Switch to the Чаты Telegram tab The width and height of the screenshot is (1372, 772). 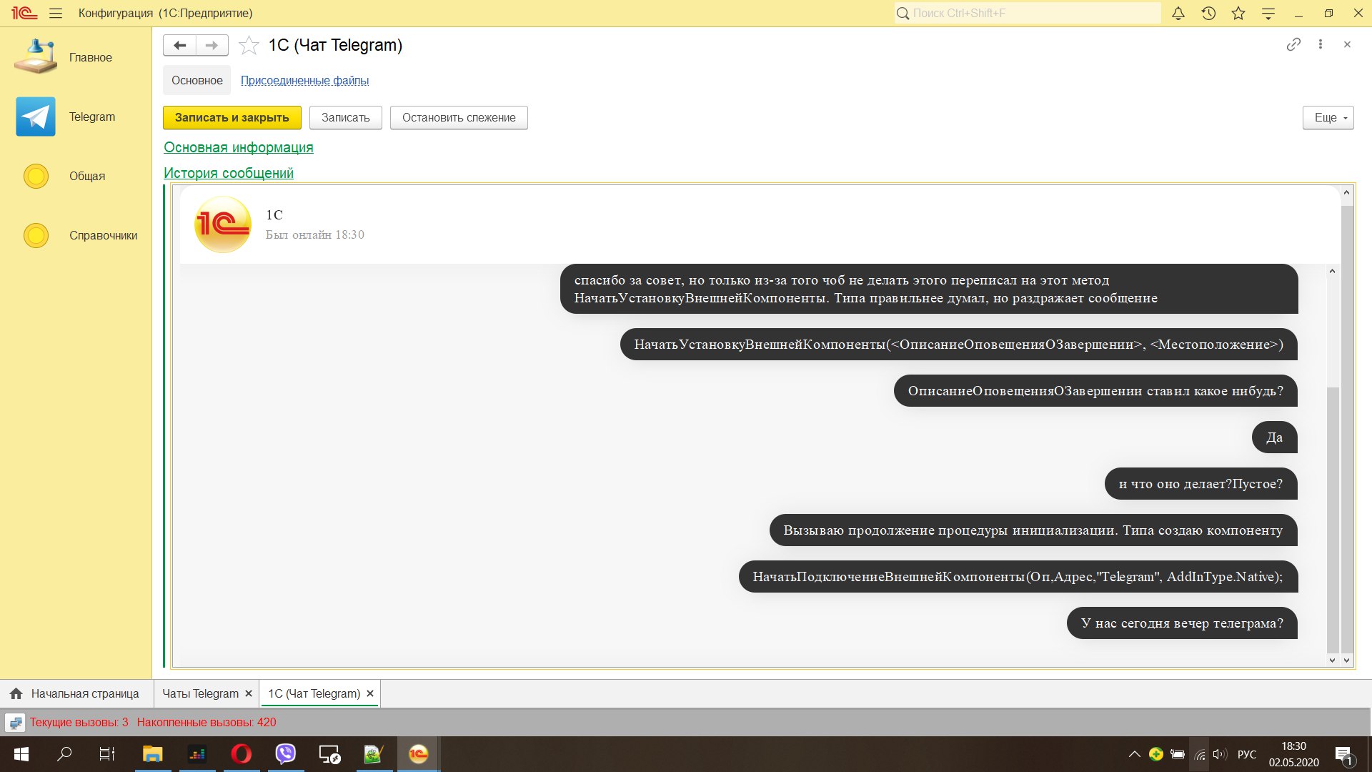[x=201, y=693]
